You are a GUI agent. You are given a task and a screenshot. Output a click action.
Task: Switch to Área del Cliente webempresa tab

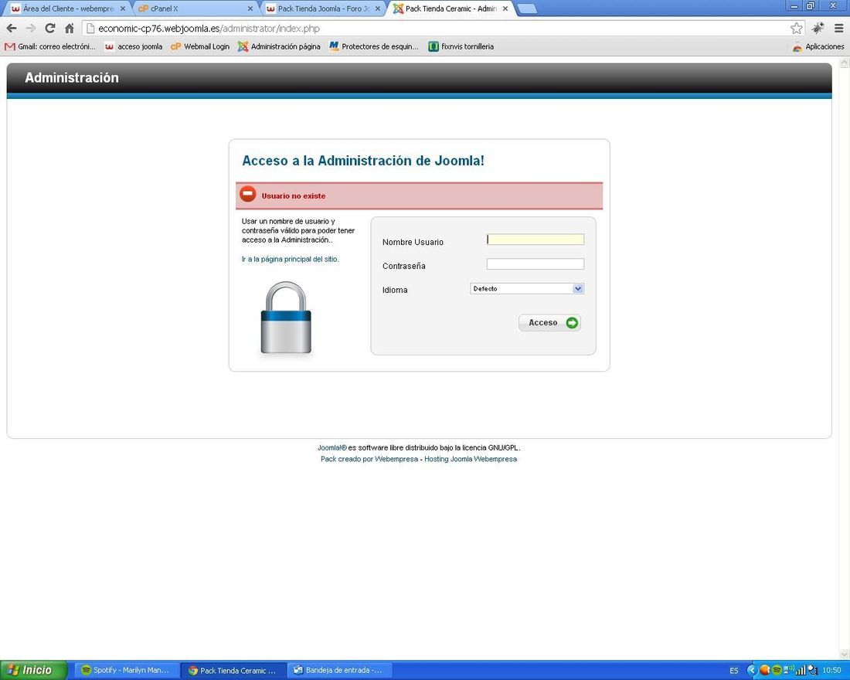coord(68,8)
